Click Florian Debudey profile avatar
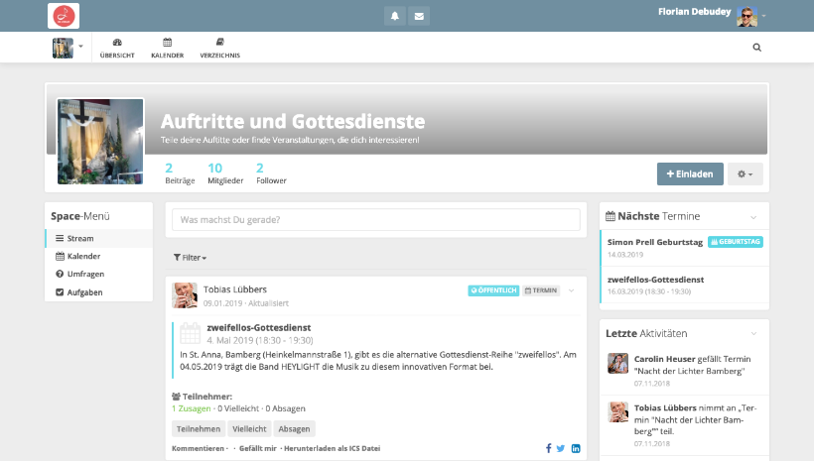814x461 pixels. coord(746,16)
